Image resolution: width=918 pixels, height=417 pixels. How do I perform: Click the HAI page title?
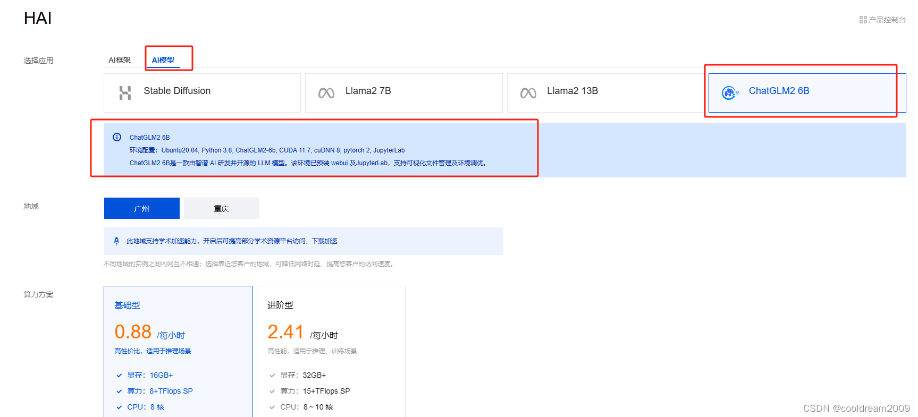coord(38,18)
